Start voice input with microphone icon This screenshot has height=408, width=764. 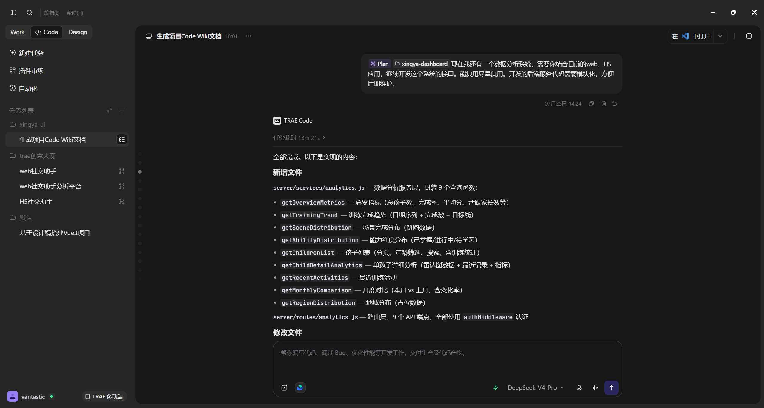click(579, 388)
